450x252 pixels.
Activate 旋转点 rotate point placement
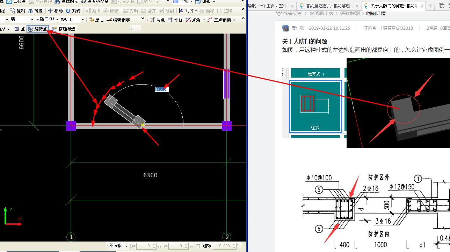click(x=37, y=29)
